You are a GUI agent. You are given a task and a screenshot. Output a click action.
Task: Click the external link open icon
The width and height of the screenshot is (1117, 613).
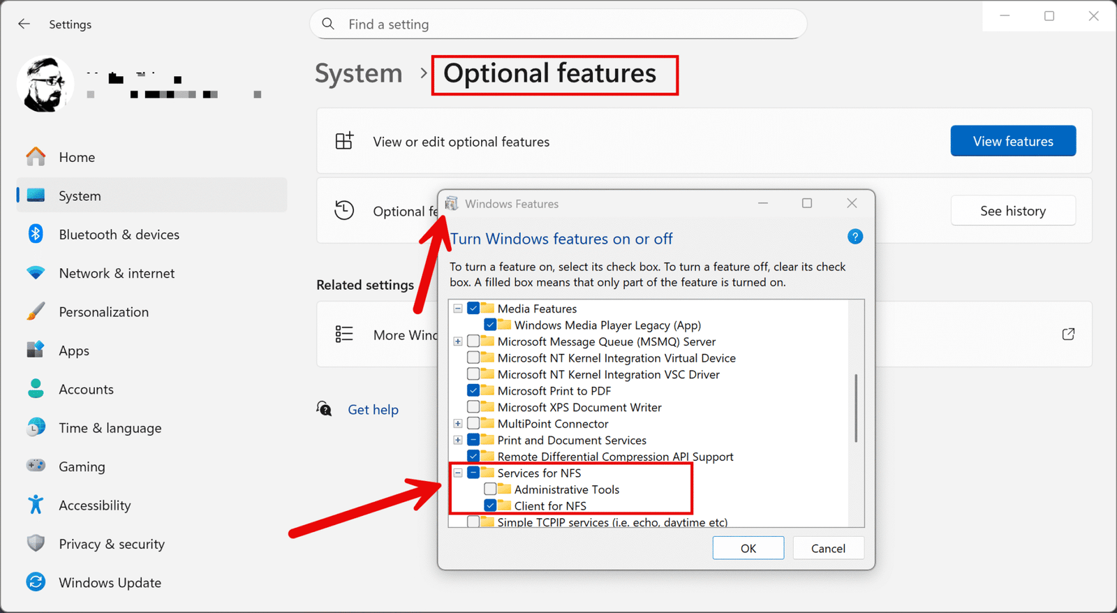coord(1068,334)
